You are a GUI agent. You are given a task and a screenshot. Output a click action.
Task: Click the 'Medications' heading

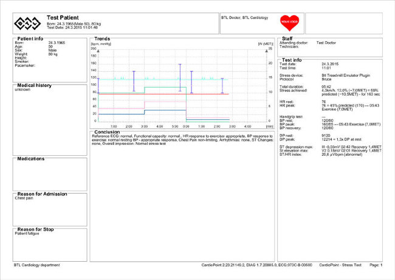[x=31, y=159]
